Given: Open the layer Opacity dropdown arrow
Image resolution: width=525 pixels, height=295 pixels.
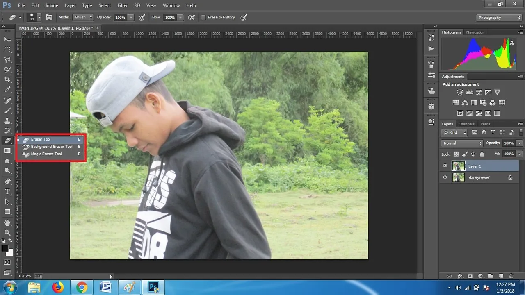Looking at the screenshot, I should click(519, 143).
